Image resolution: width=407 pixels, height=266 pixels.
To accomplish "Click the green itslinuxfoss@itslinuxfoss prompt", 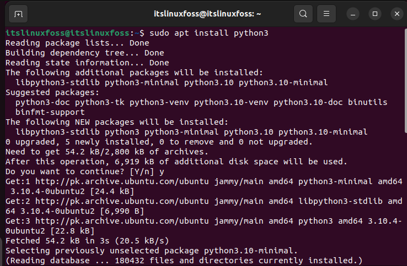I will coord(67,33).
